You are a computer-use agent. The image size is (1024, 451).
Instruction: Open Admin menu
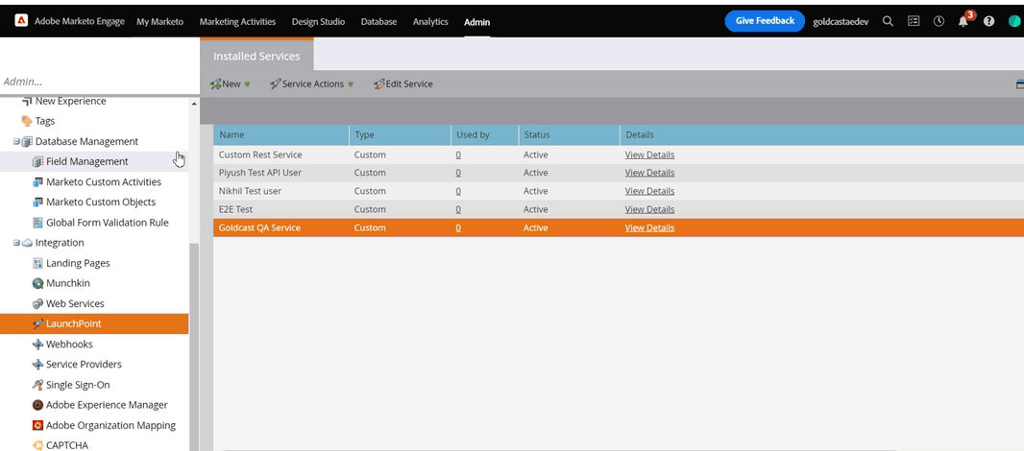[x=476, y=21]
